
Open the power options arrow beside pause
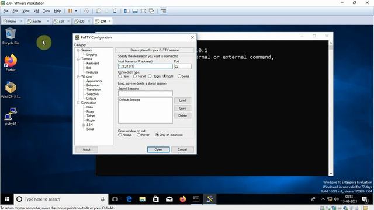point(76,11)
